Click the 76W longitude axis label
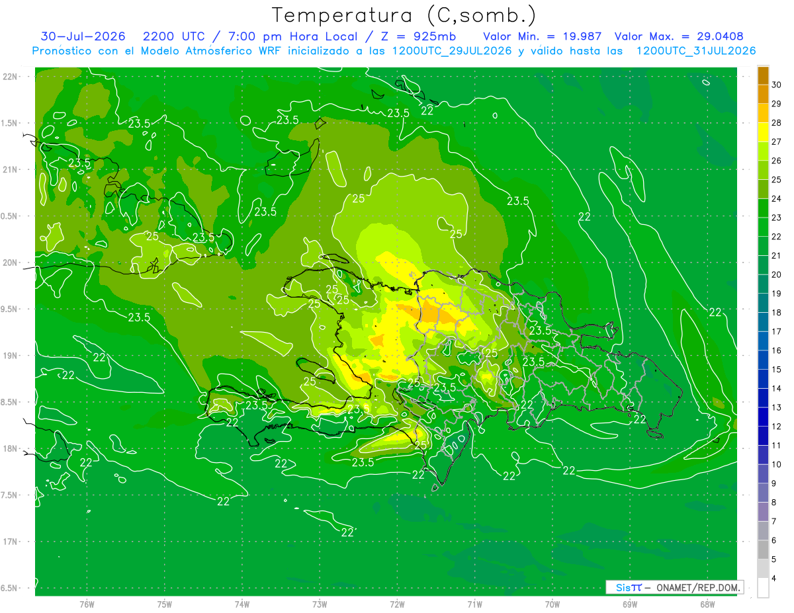794x613 pixels. coord(87,604)
